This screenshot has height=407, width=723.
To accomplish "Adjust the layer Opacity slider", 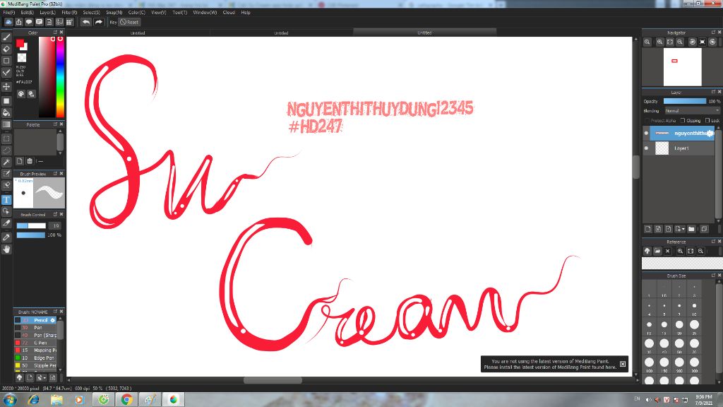I will 685,101.
